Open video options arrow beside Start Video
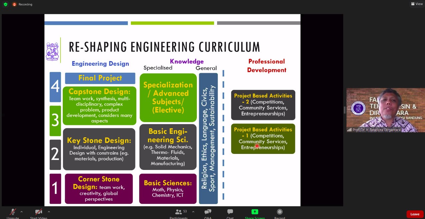The image size is (425, 219). point(49,212)
